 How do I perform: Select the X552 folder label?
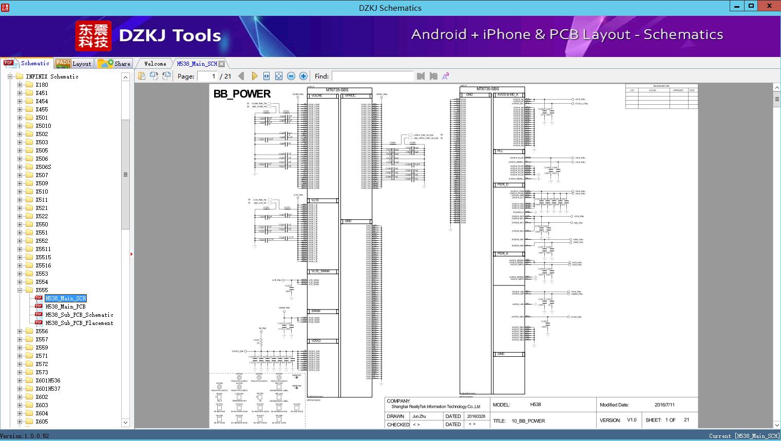[42, 241]
